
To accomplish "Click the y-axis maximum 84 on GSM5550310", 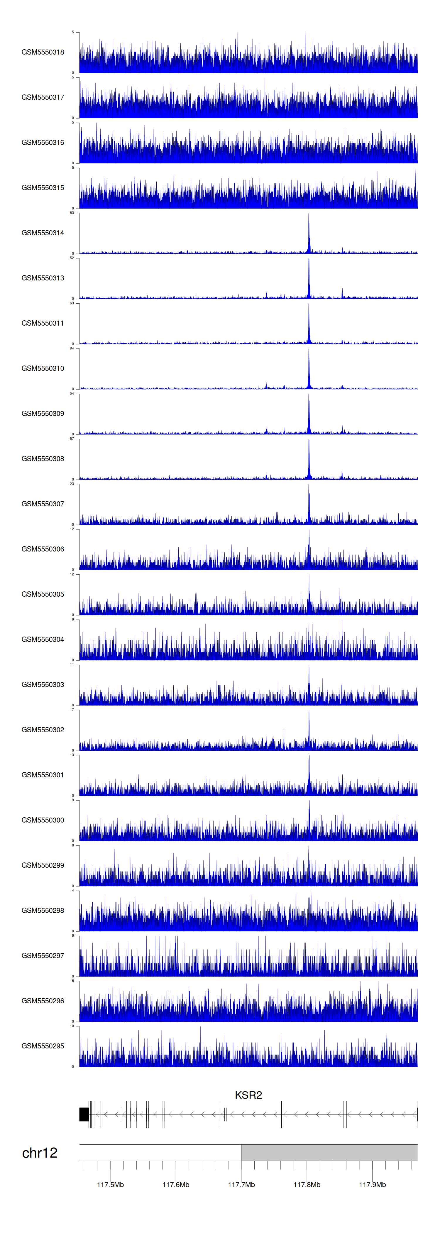I will [72, 348].
